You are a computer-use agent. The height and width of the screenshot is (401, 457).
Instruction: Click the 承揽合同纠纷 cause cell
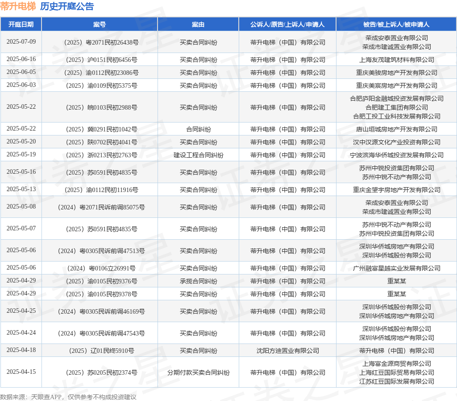tap(198, 282)
